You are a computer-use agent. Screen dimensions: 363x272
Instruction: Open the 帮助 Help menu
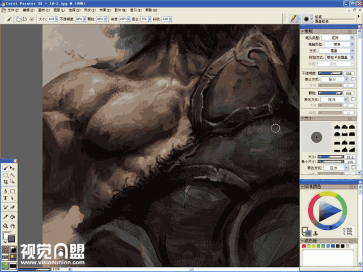(150, 10)
